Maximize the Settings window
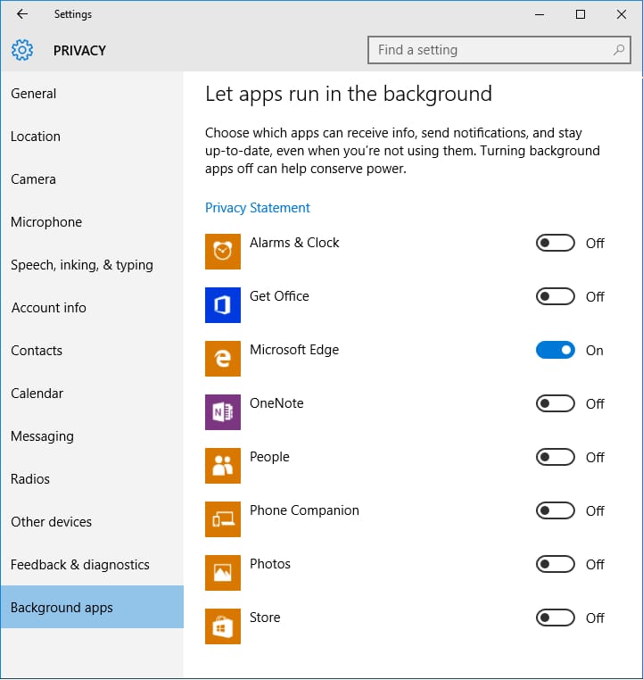The height and width of the screenshot is (680, 643). (581, 14)
